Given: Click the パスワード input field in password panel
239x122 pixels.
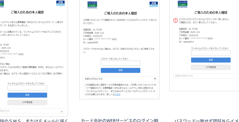Looking at the screenshot, I should coord(120,63).
